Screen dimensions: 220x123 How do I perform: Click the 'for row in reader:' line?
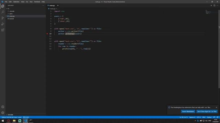67,46
